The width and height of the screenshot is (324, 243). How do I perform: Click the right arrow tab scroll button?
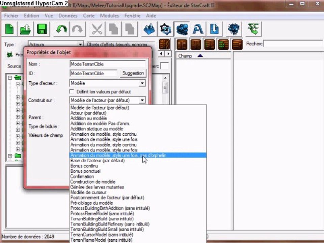(168, 54)
